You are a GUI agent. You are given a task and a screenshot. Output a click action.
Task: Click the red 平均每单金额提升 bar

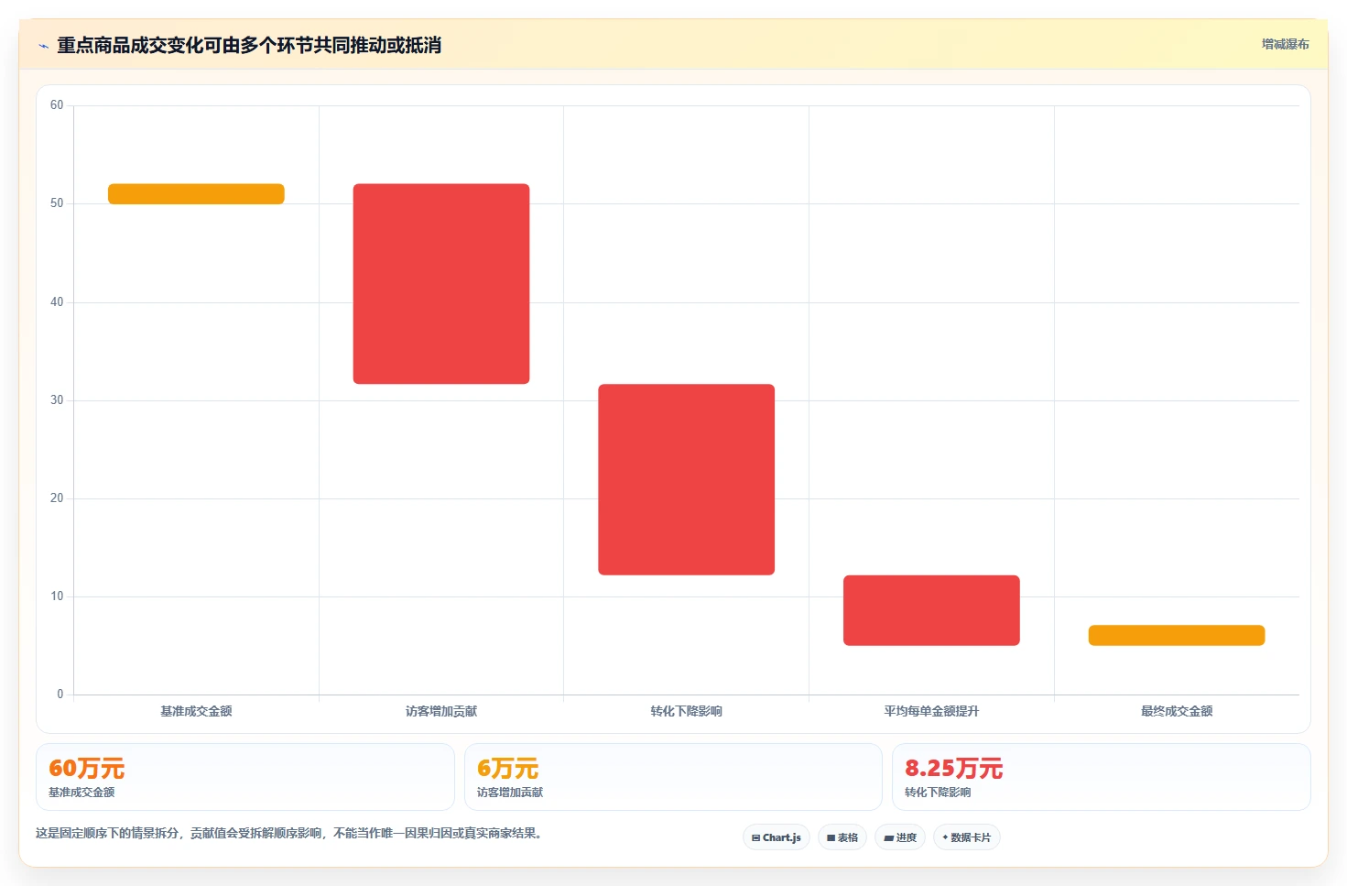pyautogui.click(x=931, y=610)
